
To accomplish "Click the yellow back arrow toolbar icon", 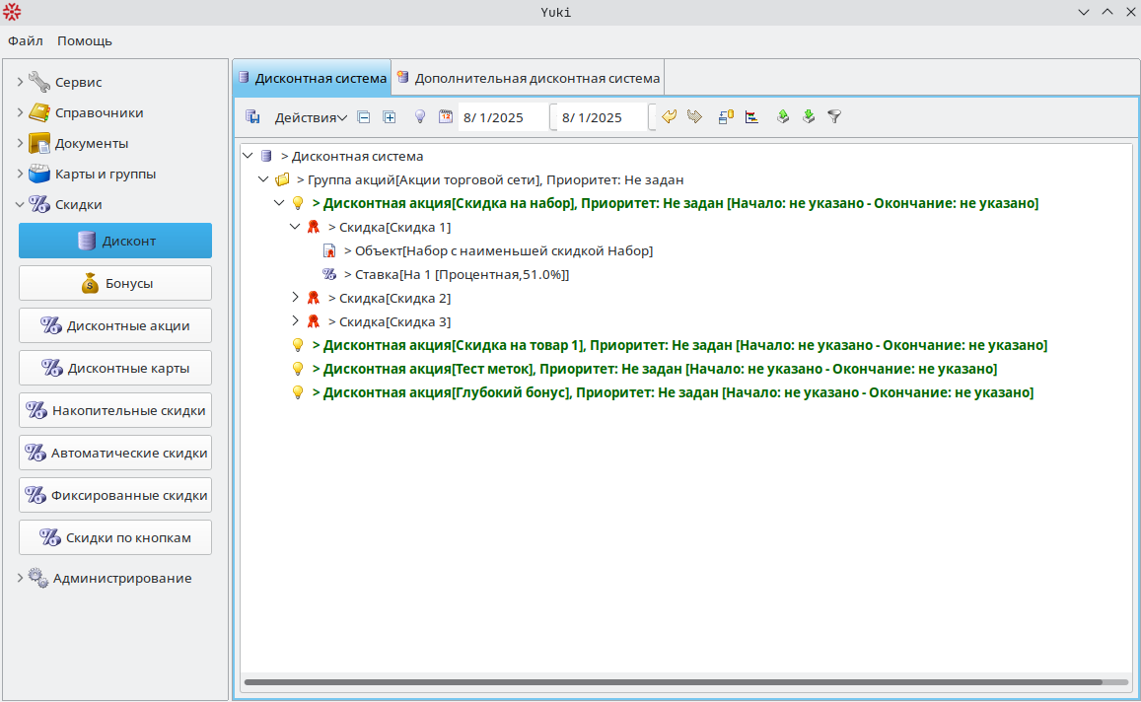I will coord(669,117).
